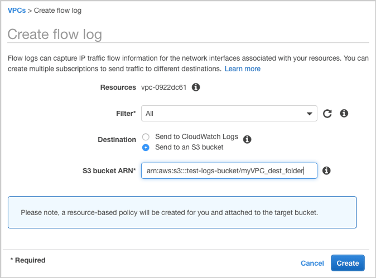The height and width of the screenshot is (278, 376).
Task: Cancel the flow log creation
Action: click(x=312, y=263)
